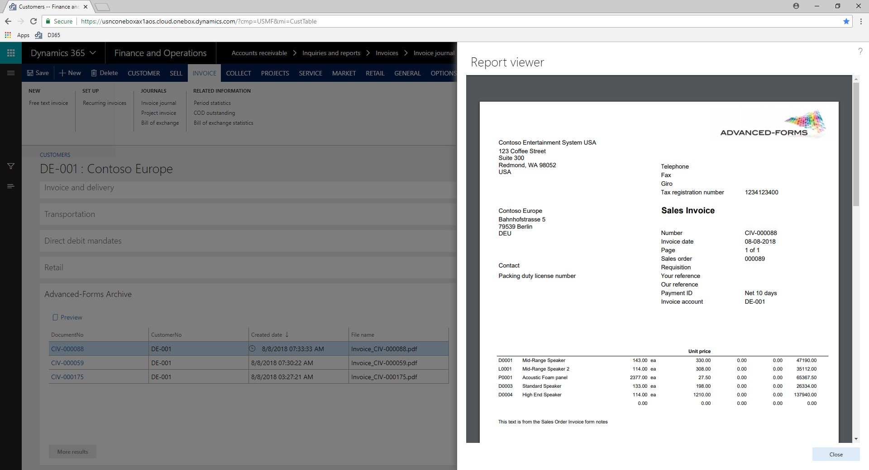Open the Apps bookmark grid icon
The width and height of the screenshot is (869, 470).
pyautogui.click(x=8, y=35)
